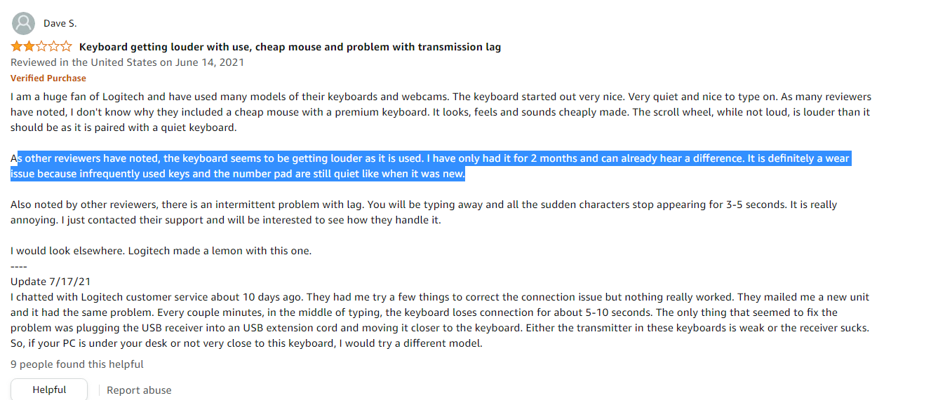Viewport: 938px width, 400px height.
Task: Click the first filled star in rating
Action: click(x=16, y=47)
